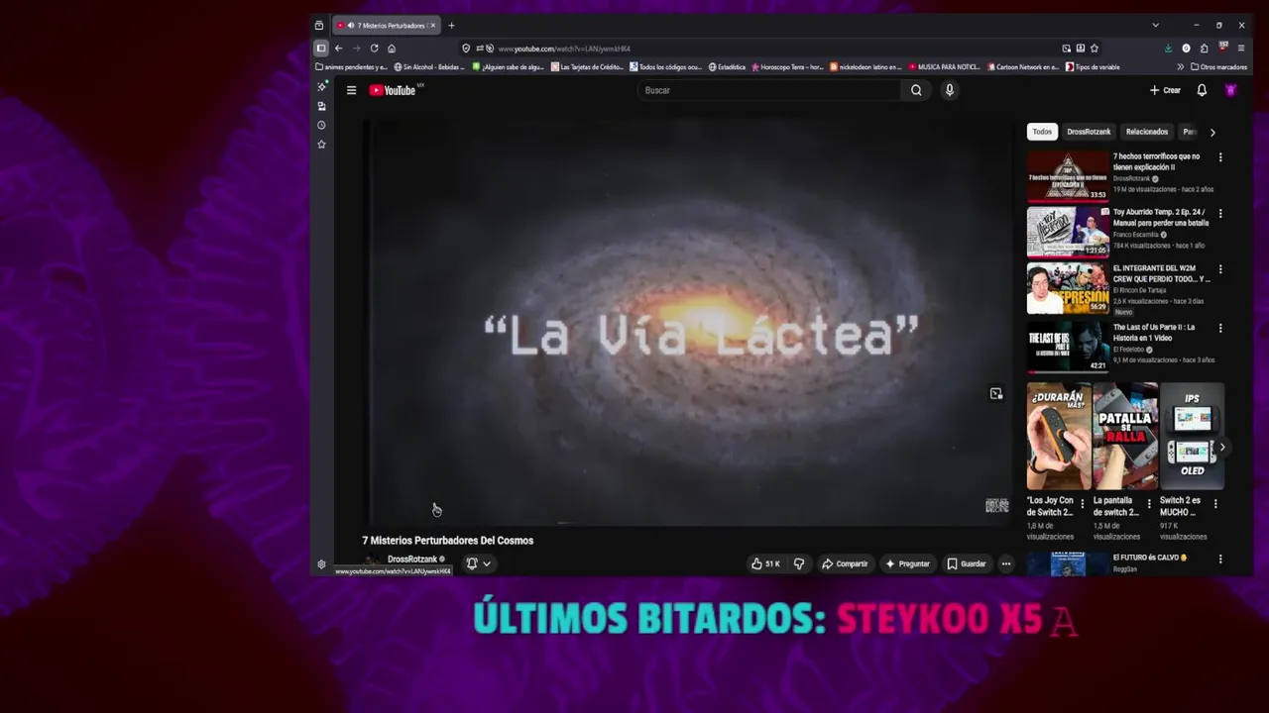Show overflow bookmarks chevron
Screen dimensions: 1269x713
pyautogui.click(x=1180, y=67)
